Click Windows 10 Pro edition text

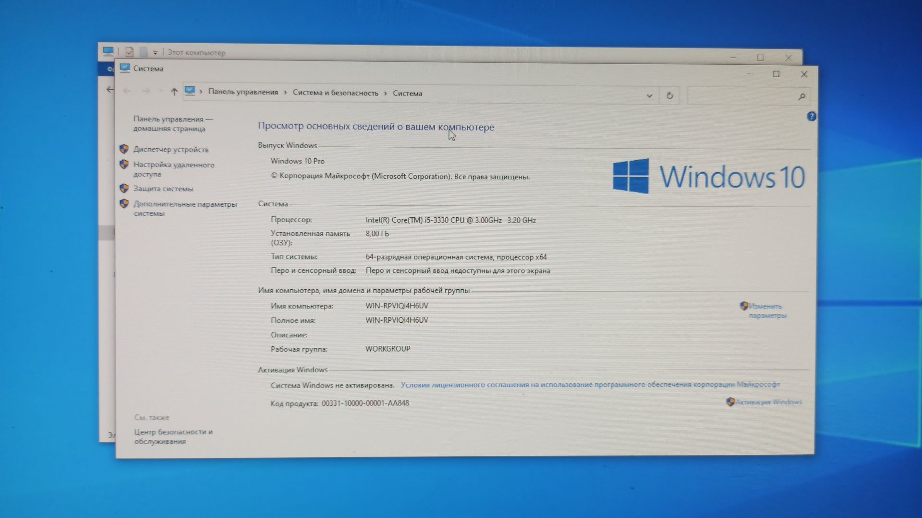click(x=297, y=161)
